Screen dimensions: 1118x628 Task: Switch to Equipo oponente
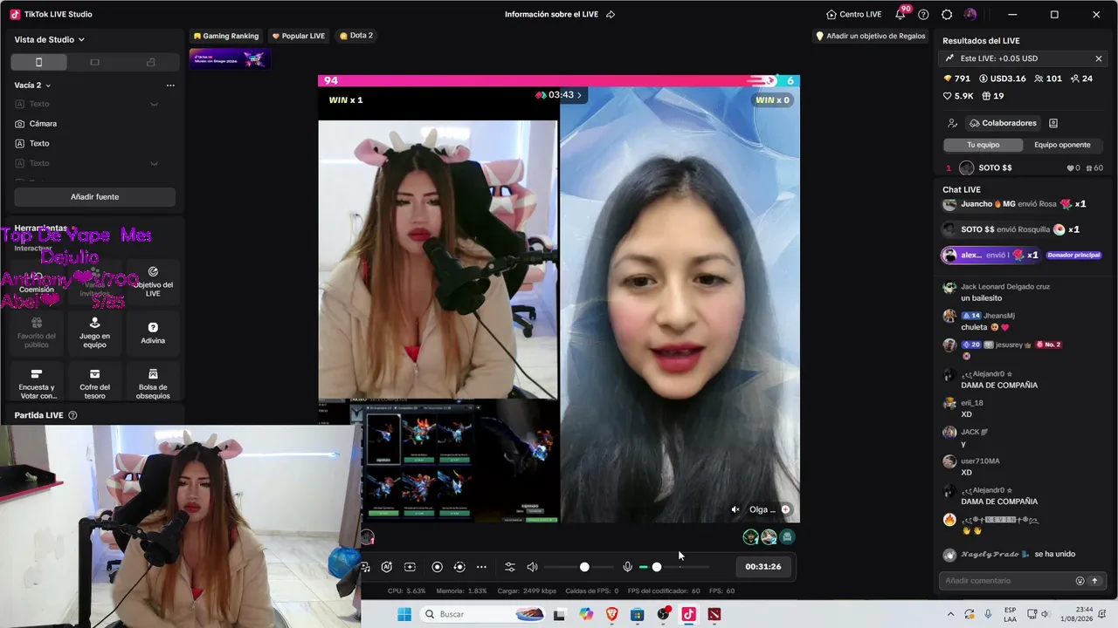pos(1062,145)
